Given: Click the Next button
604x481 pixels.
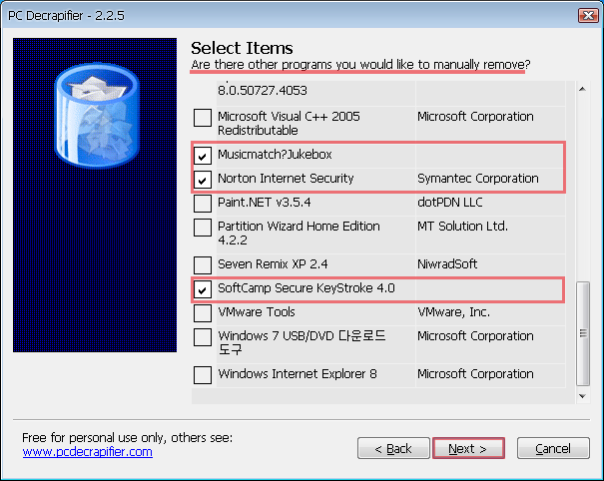Looking at the screenshot, I should 468,448.
